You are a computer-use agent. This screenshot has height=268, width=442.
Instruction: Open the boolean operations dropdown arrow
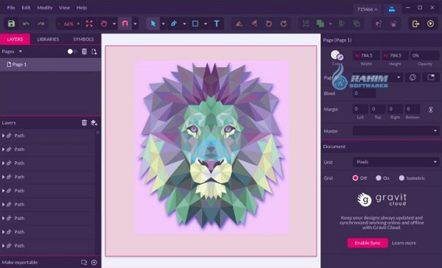[x=331, y=24]
